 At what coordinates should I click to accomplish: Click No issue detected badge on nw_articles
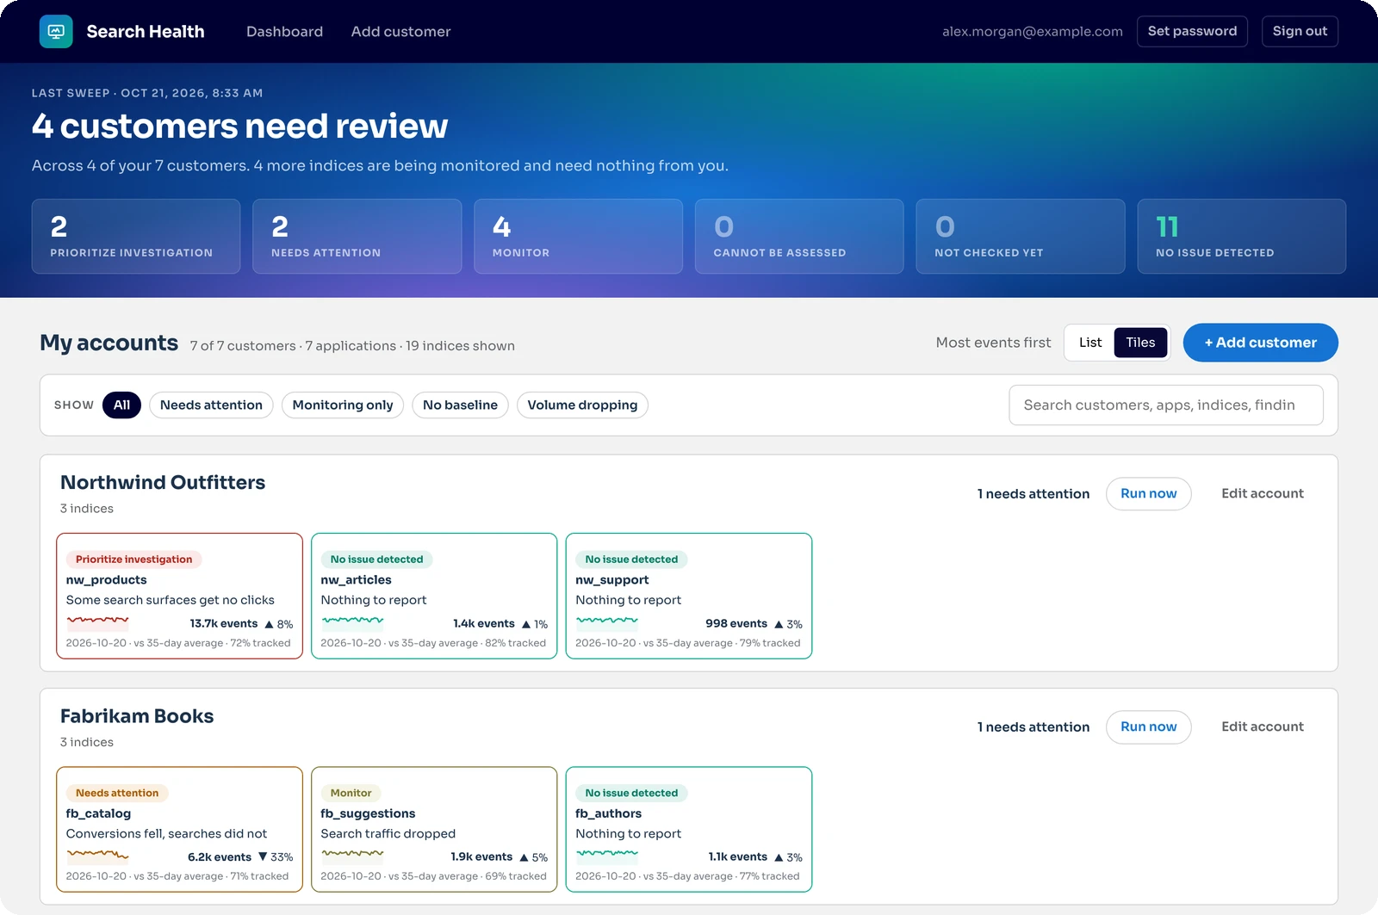tap(376, 560)
